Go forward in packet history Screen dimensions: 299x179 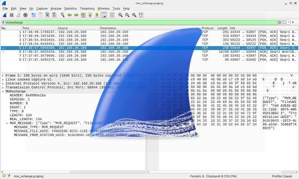pyautogui.click(x=76, y=15)
